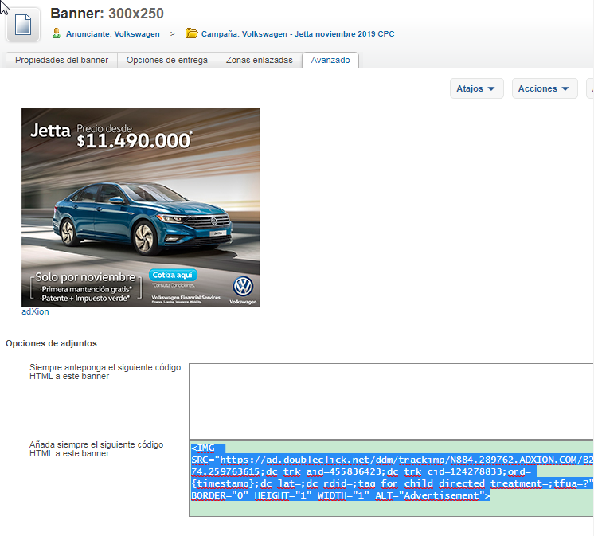Click the advertiser user icon
This screenshot has height=536, width=594.
click(57, 33)
